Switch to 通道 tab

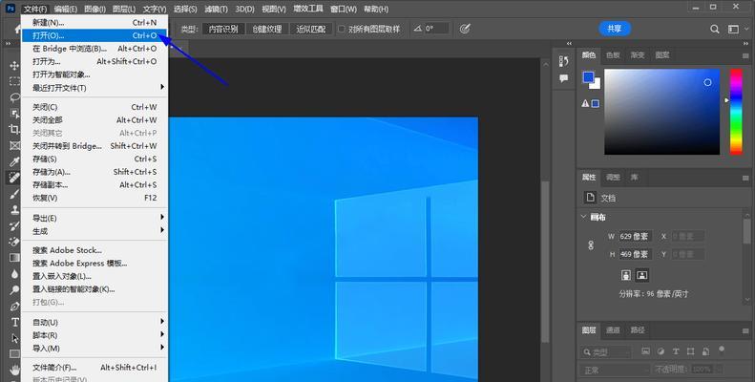pyautogui.click(x=613, y=330)
